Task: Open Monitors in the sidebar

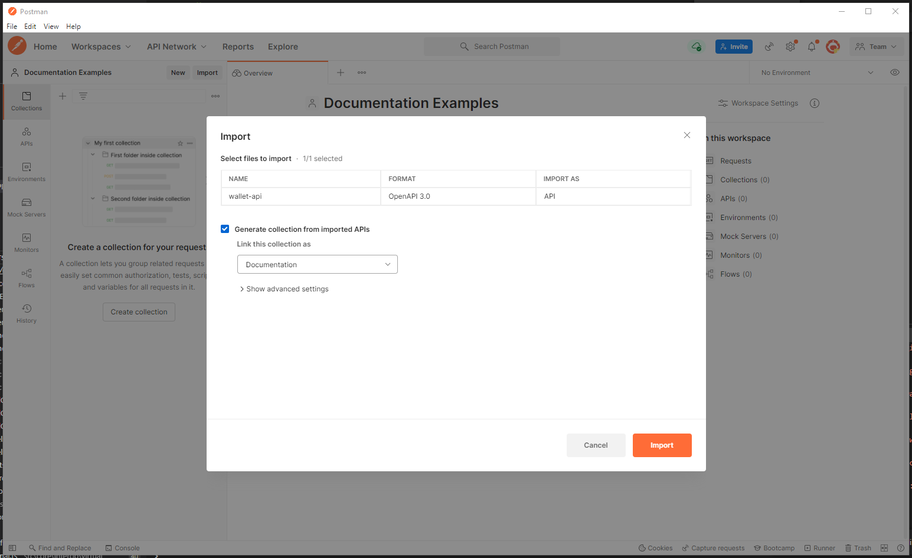Action: (27, 243)
